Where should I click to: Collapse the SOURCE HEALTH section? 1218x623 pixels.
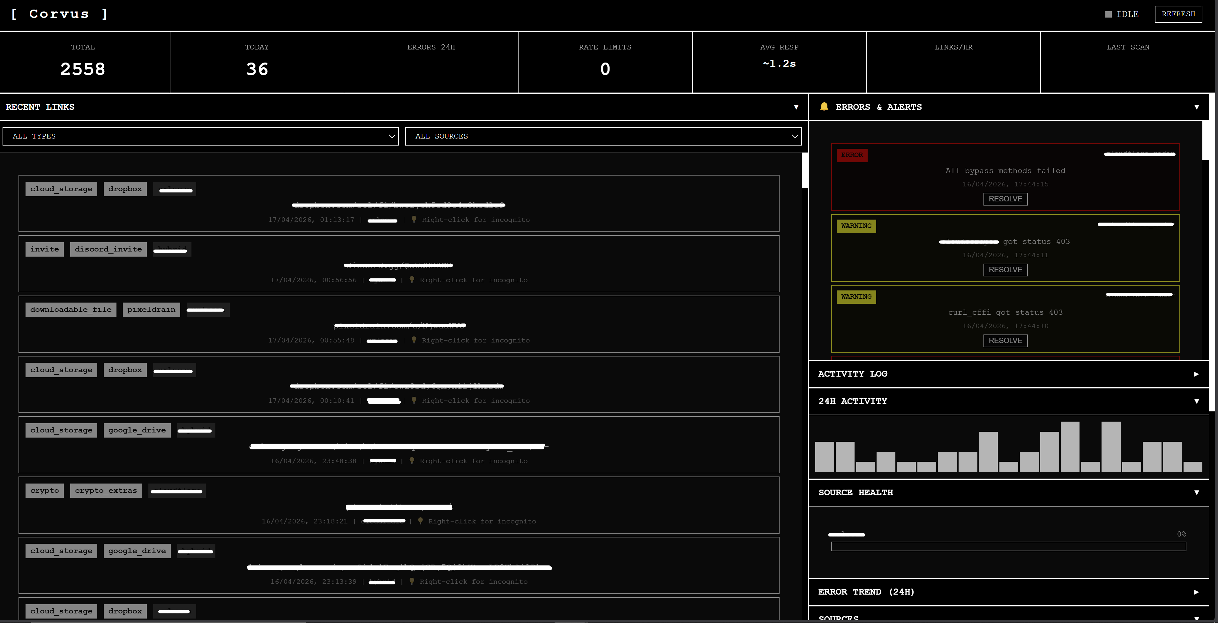point(1009,492)
